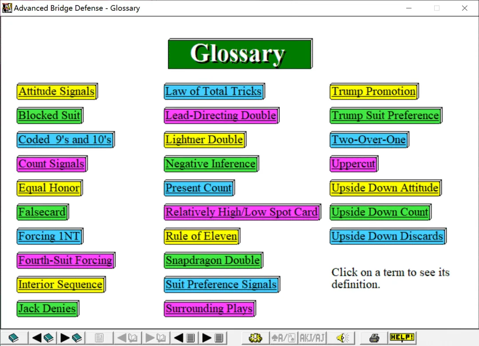View the Count Signals definition
Screen dimensions: 479x346
52,163
